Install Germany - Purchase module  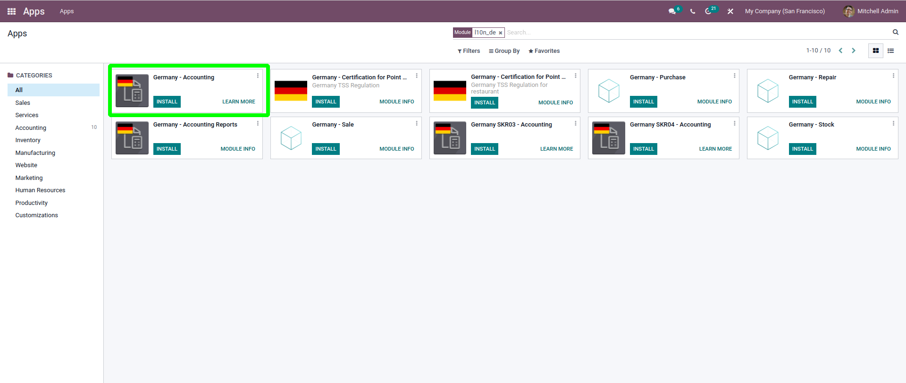[644, 102]
